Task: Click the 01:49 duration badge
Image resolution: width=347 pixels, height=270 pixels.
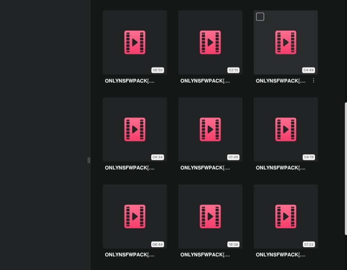Action: click(233, 157)
